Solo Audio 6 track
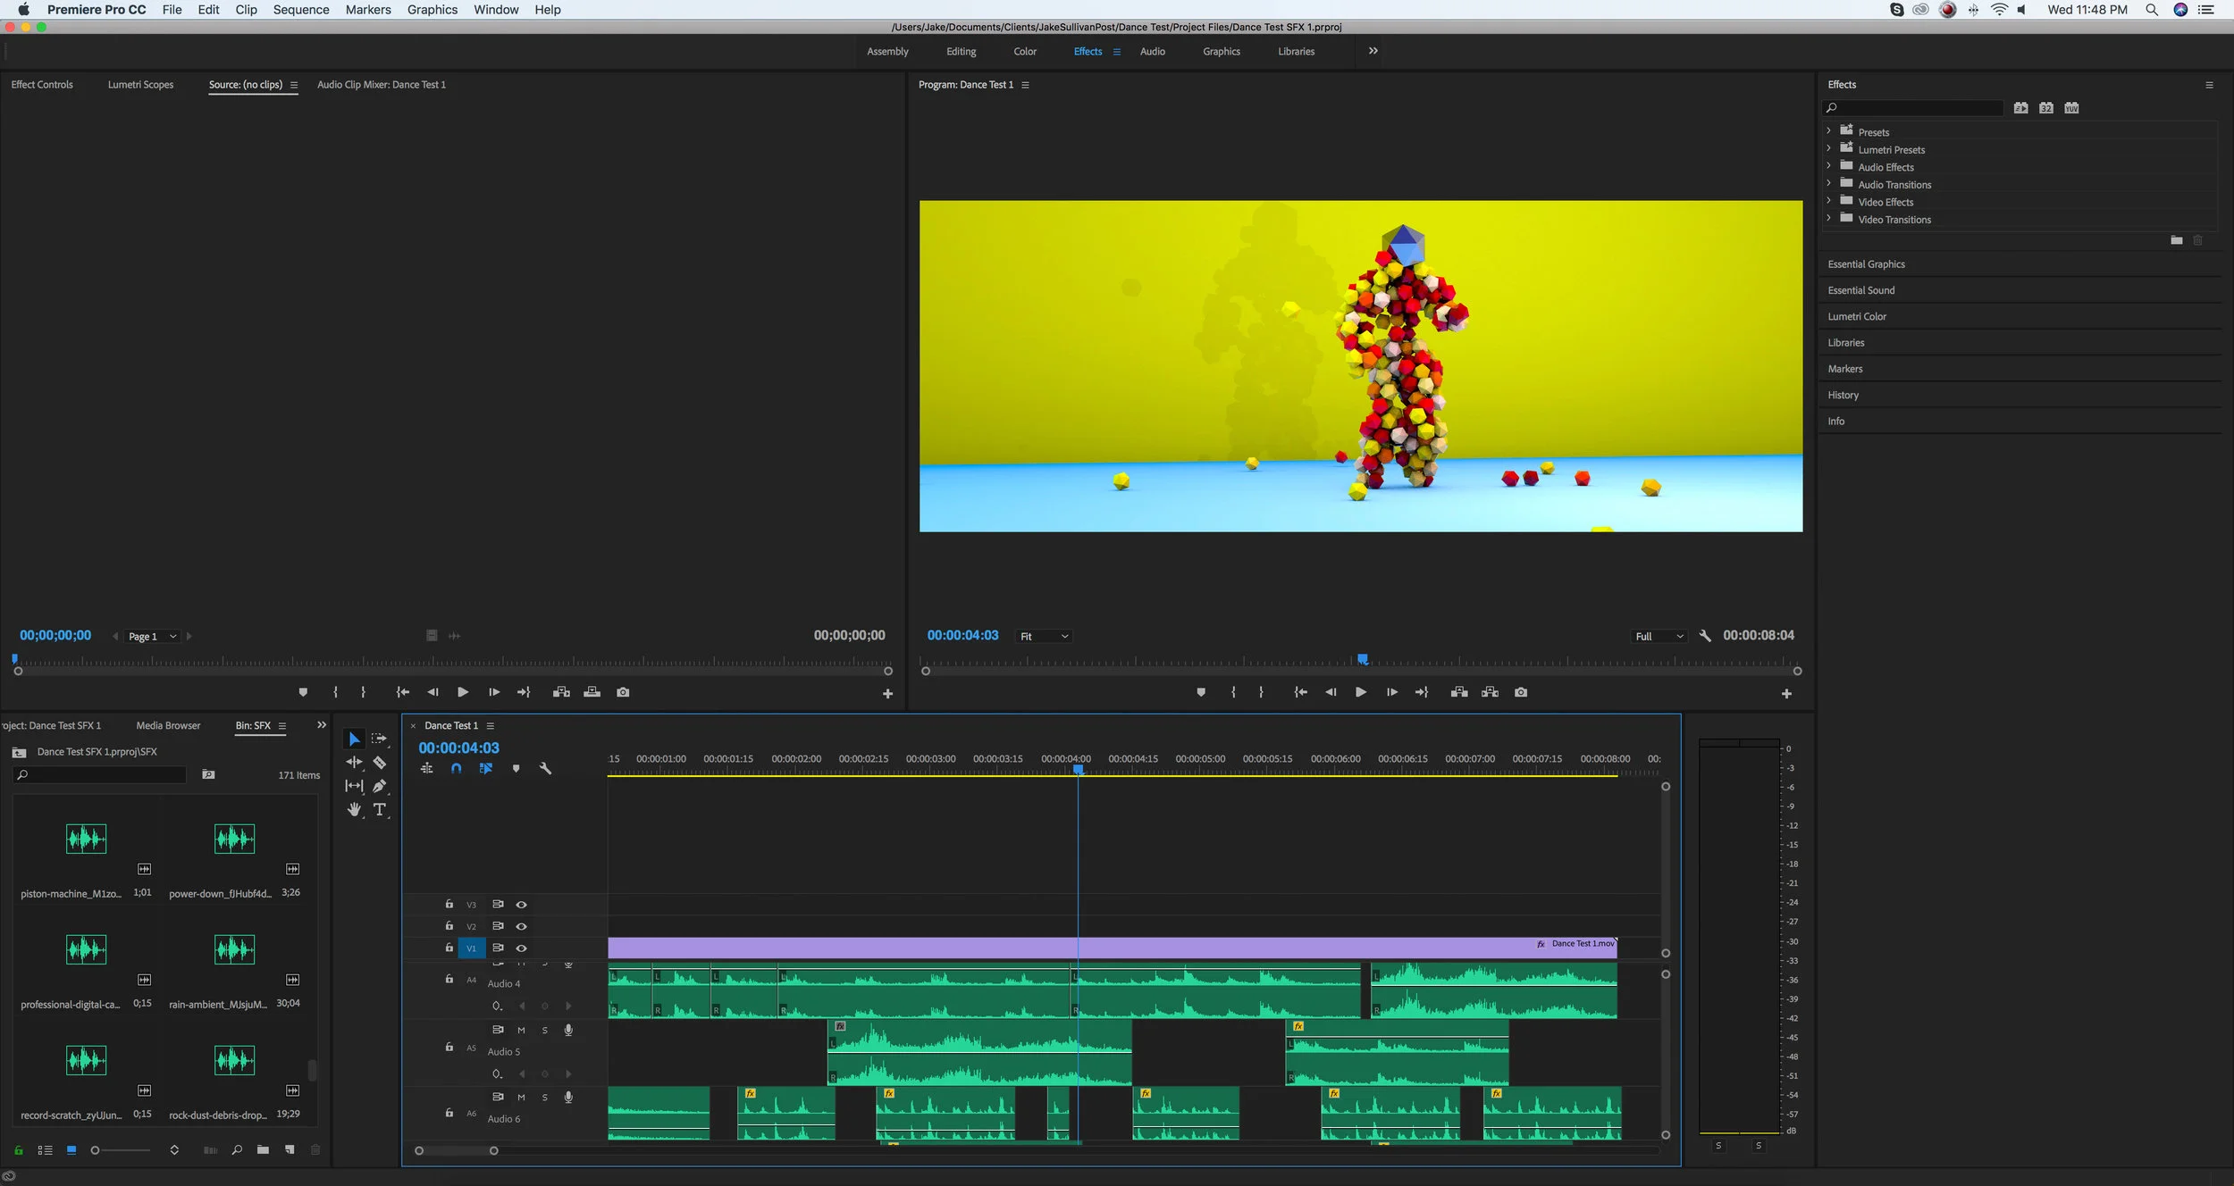Image resolution: width=2234 pixels, height=1186 pixels. click(545, 1098)
